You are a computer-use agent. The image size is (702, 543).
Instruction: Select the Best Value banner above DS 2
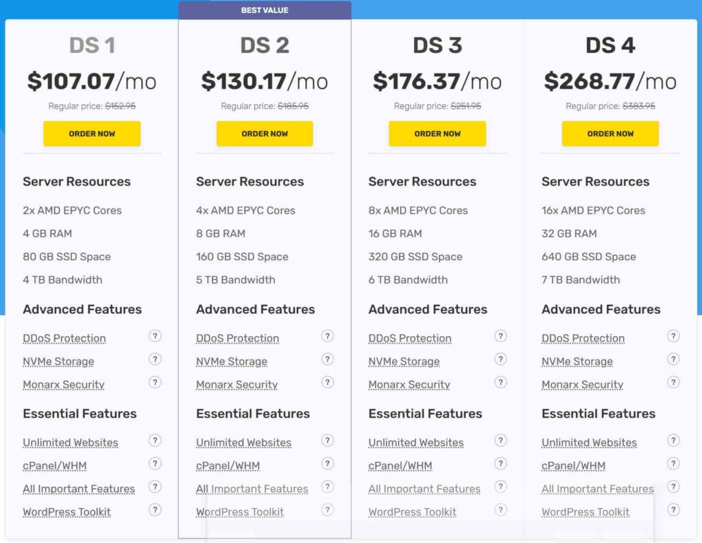(265, 10)
